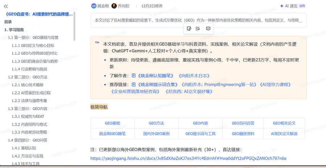Collapse the outline sidebar with double-arrow icon
The width and height of the screenshot is (326, 168).
6,7
